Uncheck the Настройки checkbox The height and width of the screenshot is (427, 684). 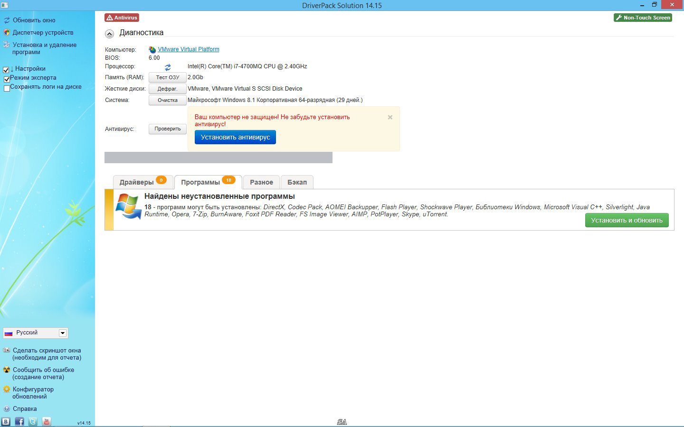coord(6,69)
